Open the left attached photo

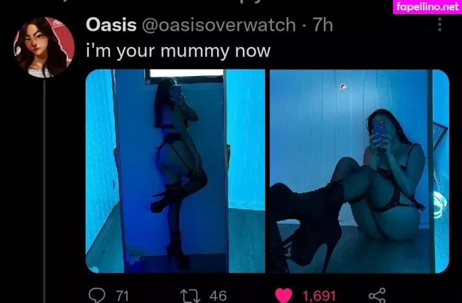[x=175, y=171]
